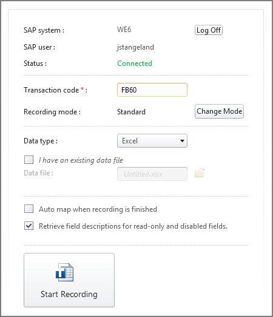Click the greyed-out 'Data file :' label
This screenshot has height=317, width=273.
point(38,173)
